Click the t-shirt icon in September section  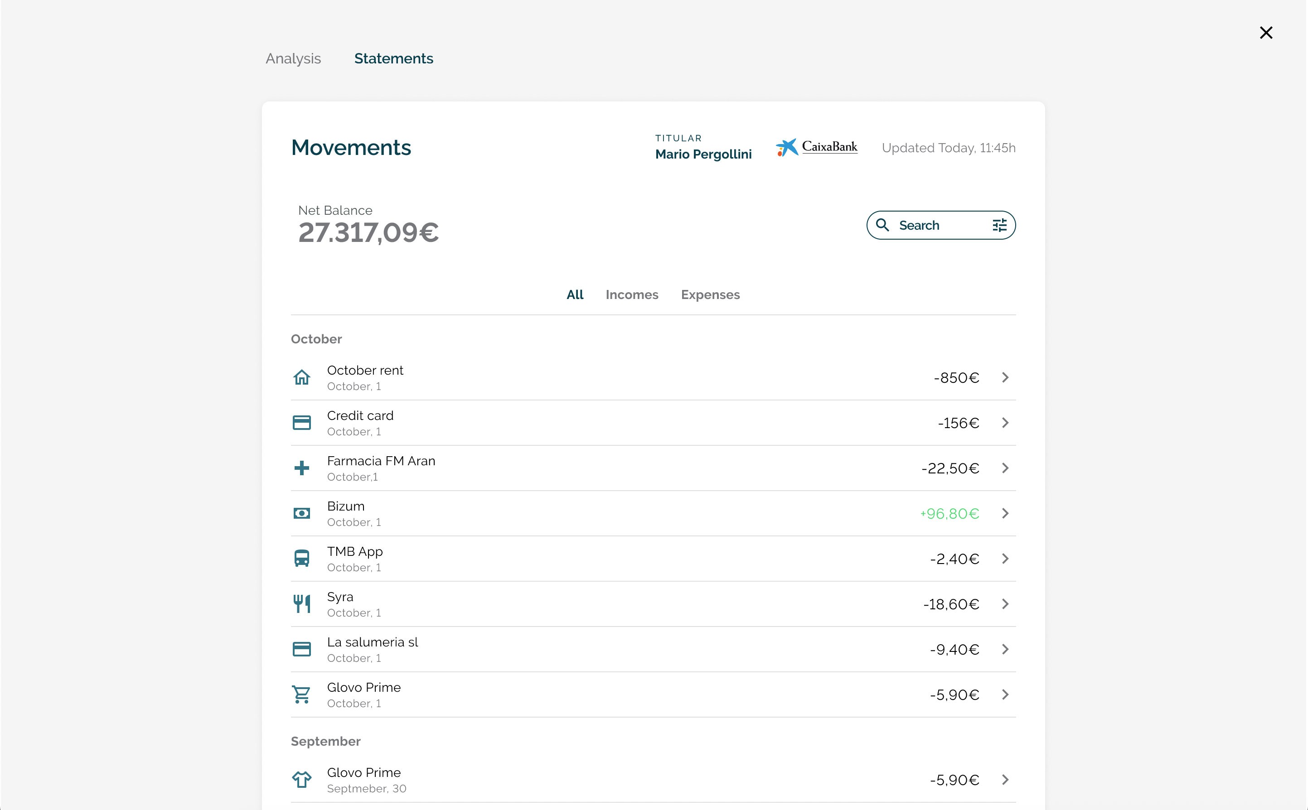[x=302, y=780]
